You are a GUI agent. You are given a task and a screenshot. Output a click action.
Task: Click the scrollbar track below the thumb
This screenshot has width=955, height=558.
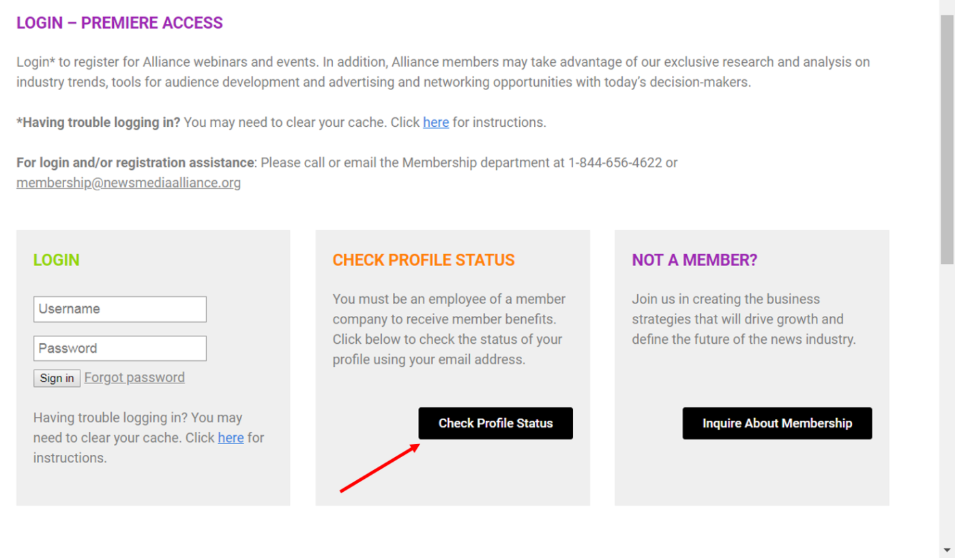[947, 402]
